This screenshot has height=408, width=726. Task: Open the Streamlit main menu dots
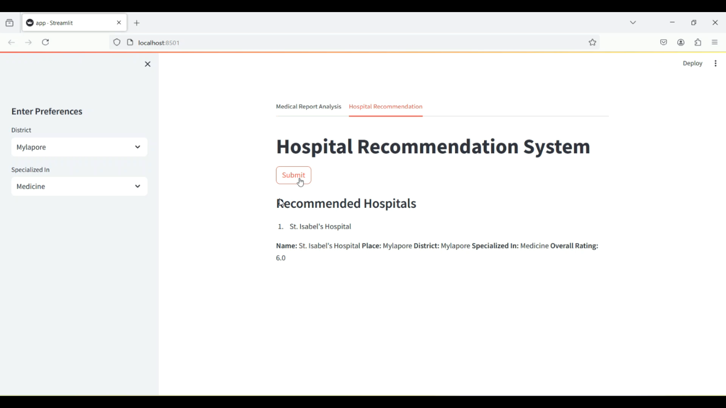(716, 64)
